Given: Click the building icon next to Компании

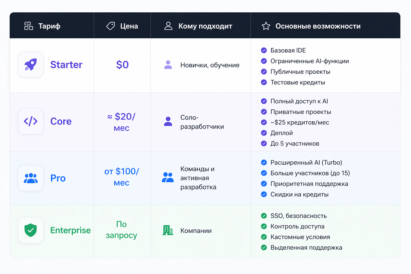Looking at the screenshot, I should click(x=168, y=230).
